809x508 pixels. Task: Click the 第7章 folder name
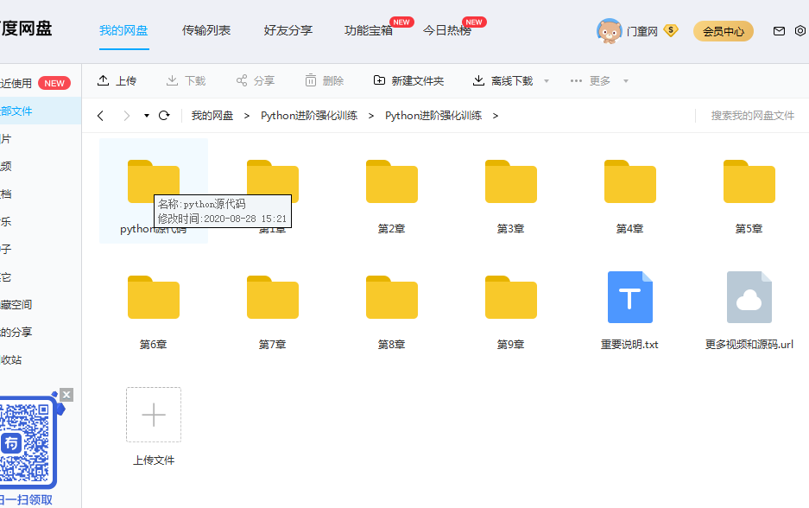pyautogui.click(x=273, y=345)
